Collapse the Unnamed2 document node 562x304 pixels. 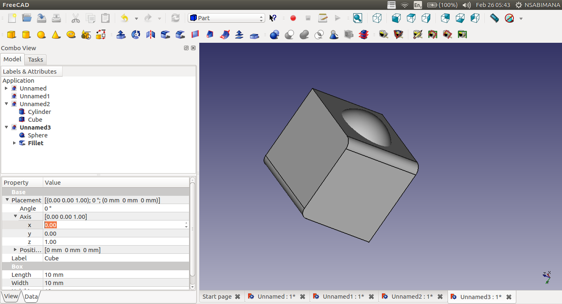6,104
